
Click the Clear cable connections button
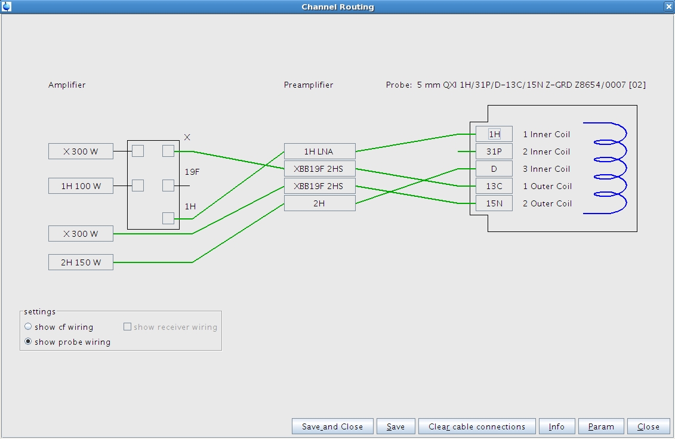pyautogui.click(x=477, y=426)
